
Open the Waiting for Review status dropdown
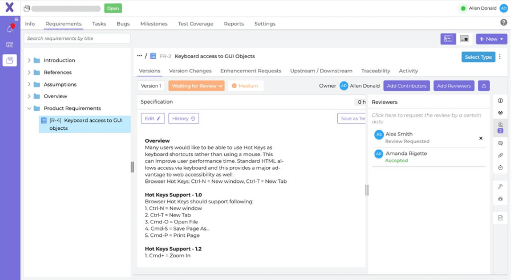[195, 86]
